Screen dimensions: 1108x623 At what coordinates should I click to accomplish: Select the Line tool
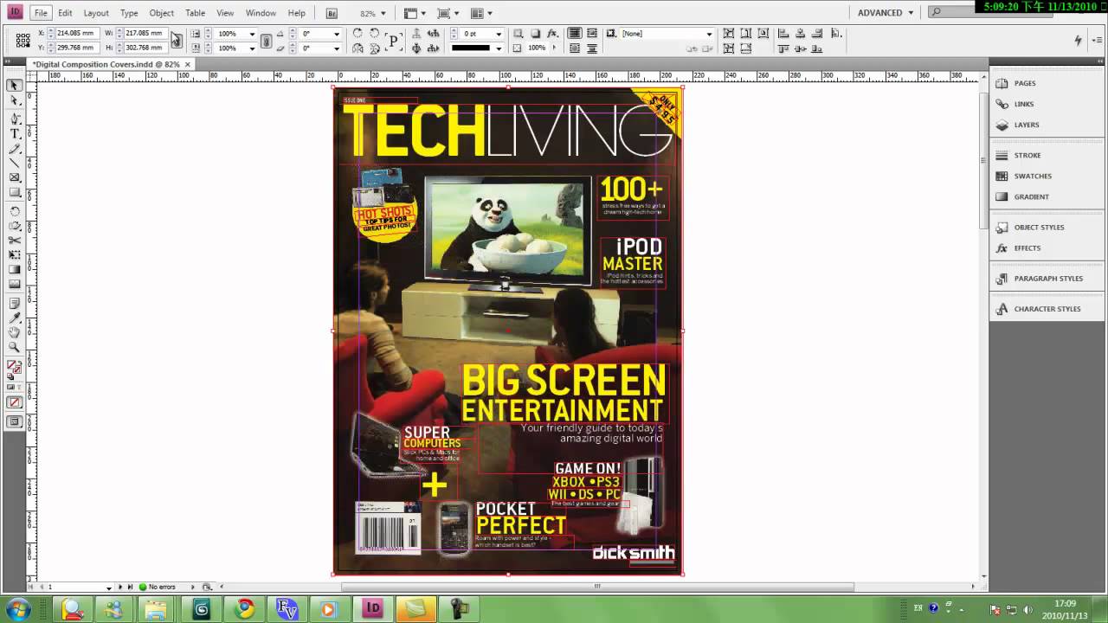(x=15, y=163)
